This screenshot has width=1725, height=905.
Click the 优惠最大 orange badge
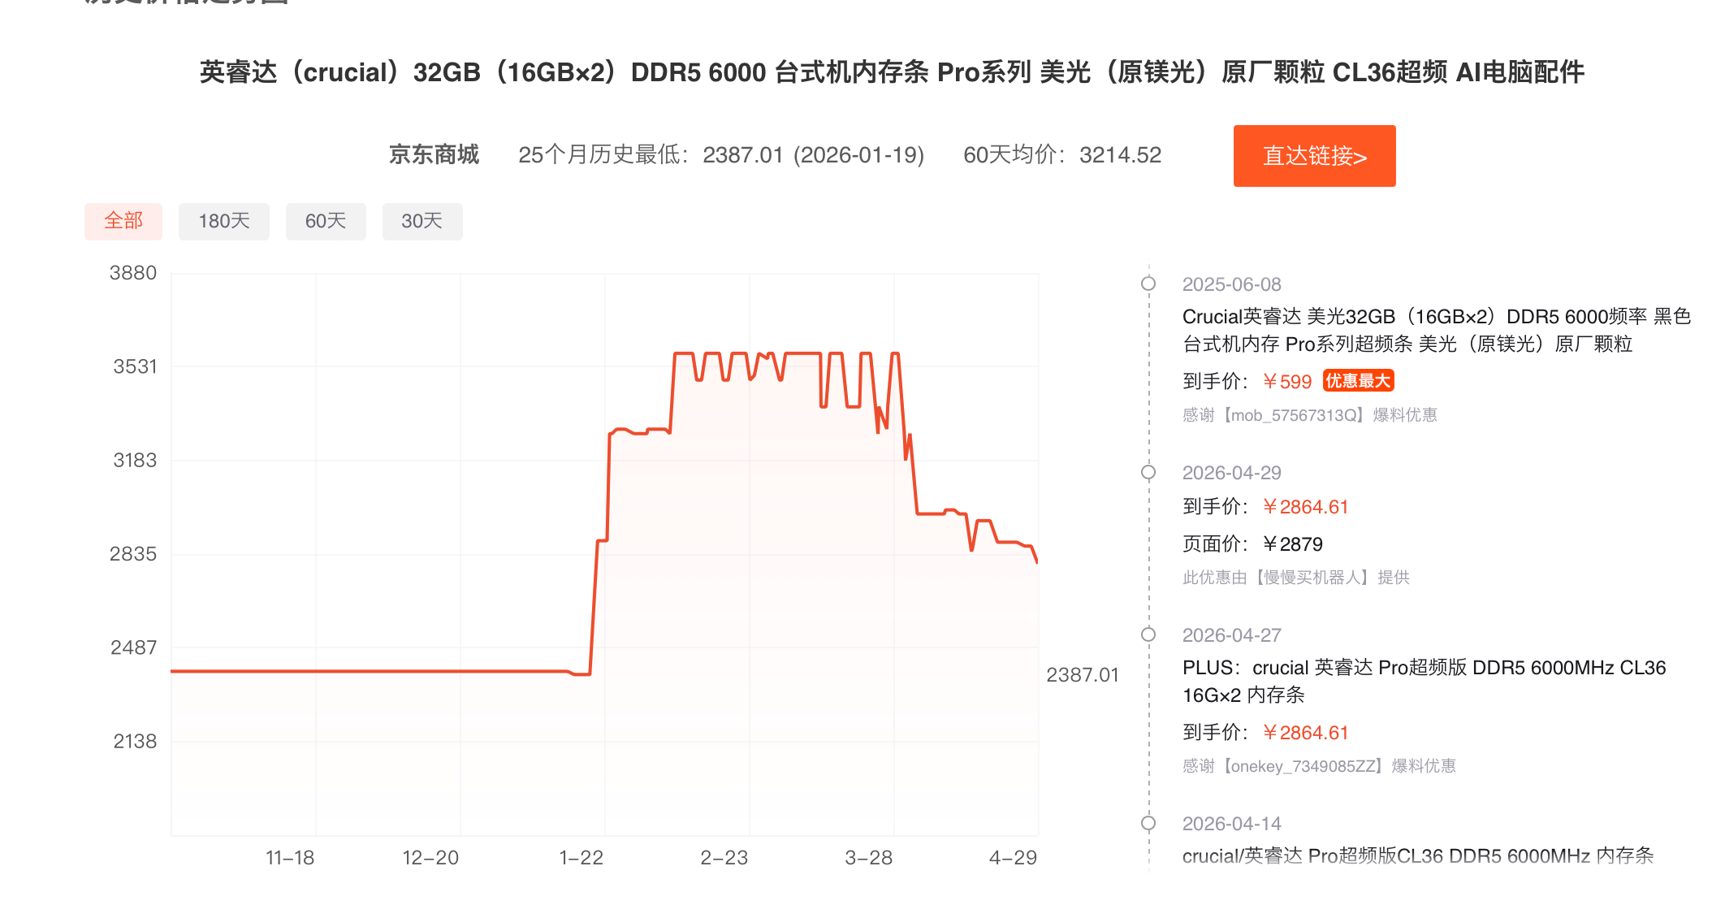point(1358,381)
